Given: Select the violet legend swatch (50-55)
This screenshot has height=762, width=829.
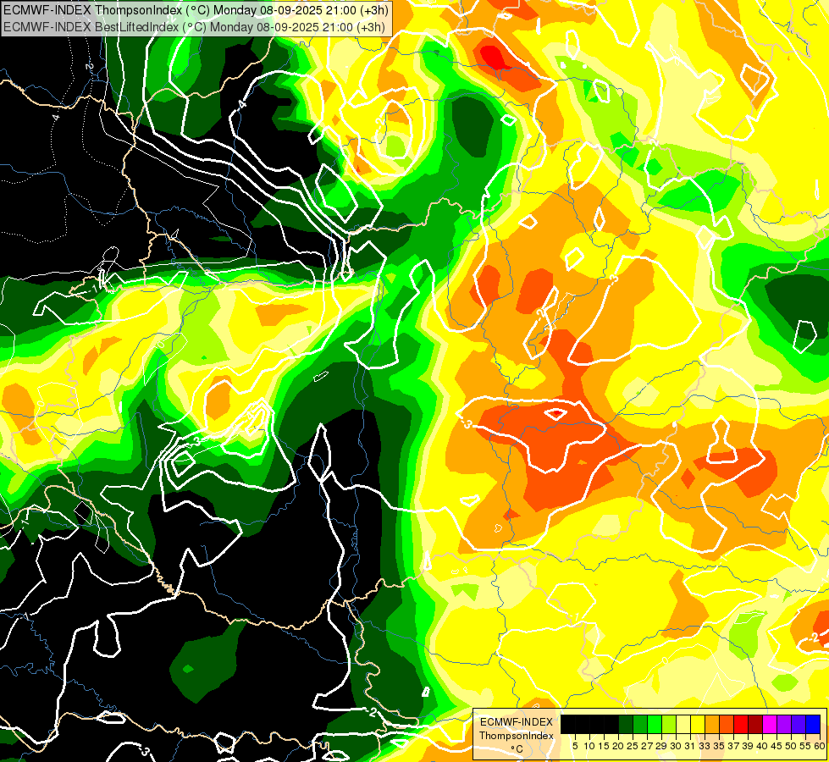Looking at the screenshot, I should point(799,725).
